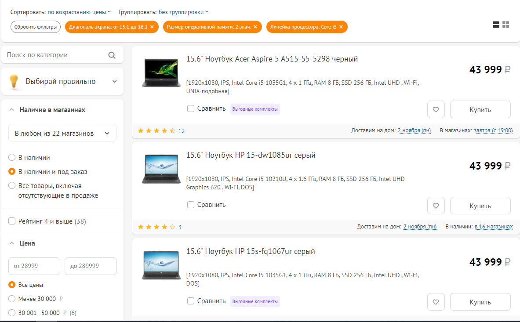
Task: Add Acer Aspire 5 to favorites heart
Action: tap(436, 109)
